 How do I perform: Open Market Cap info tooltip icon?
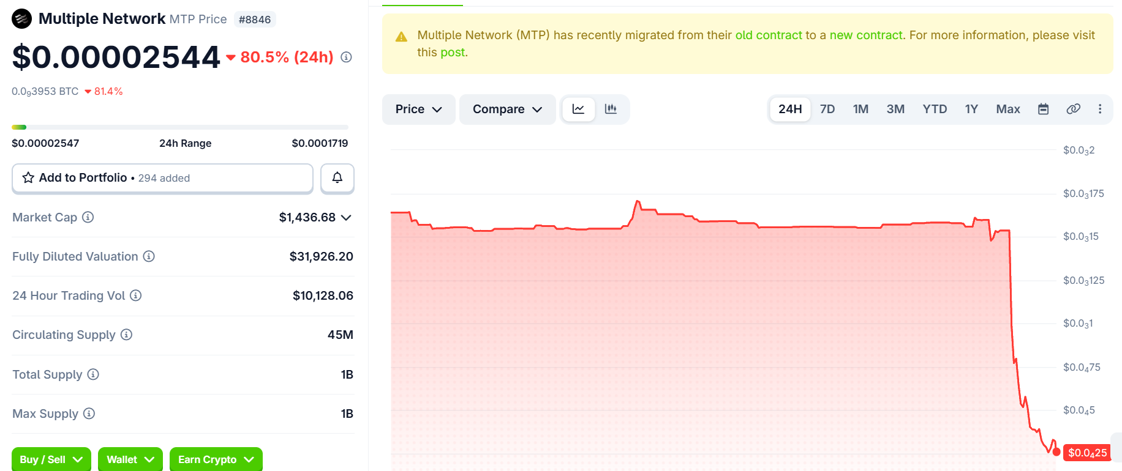coord(88,217)
